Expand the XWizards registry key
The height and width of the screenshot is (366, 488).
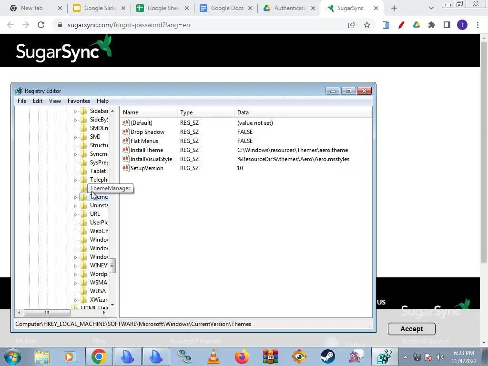[75, 300]
